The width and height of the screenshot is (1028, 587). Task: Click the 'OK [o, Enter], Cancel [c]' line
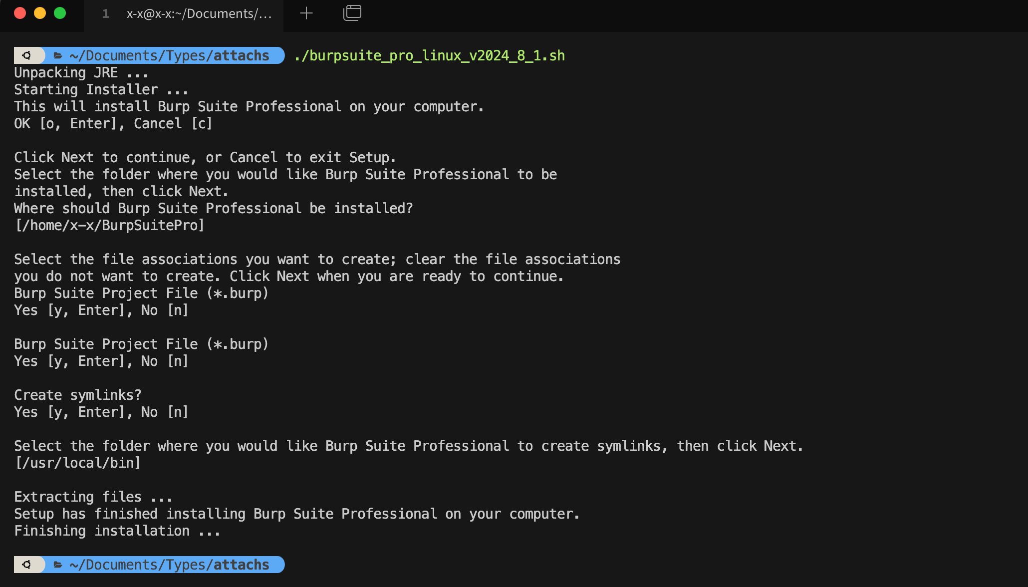(113, 124)
